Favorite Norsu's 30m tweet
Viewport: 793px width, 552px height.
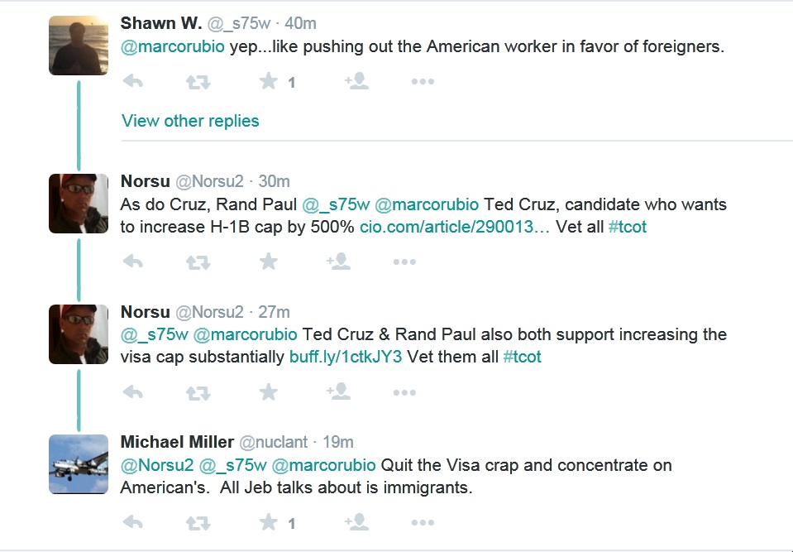(268, 262)
